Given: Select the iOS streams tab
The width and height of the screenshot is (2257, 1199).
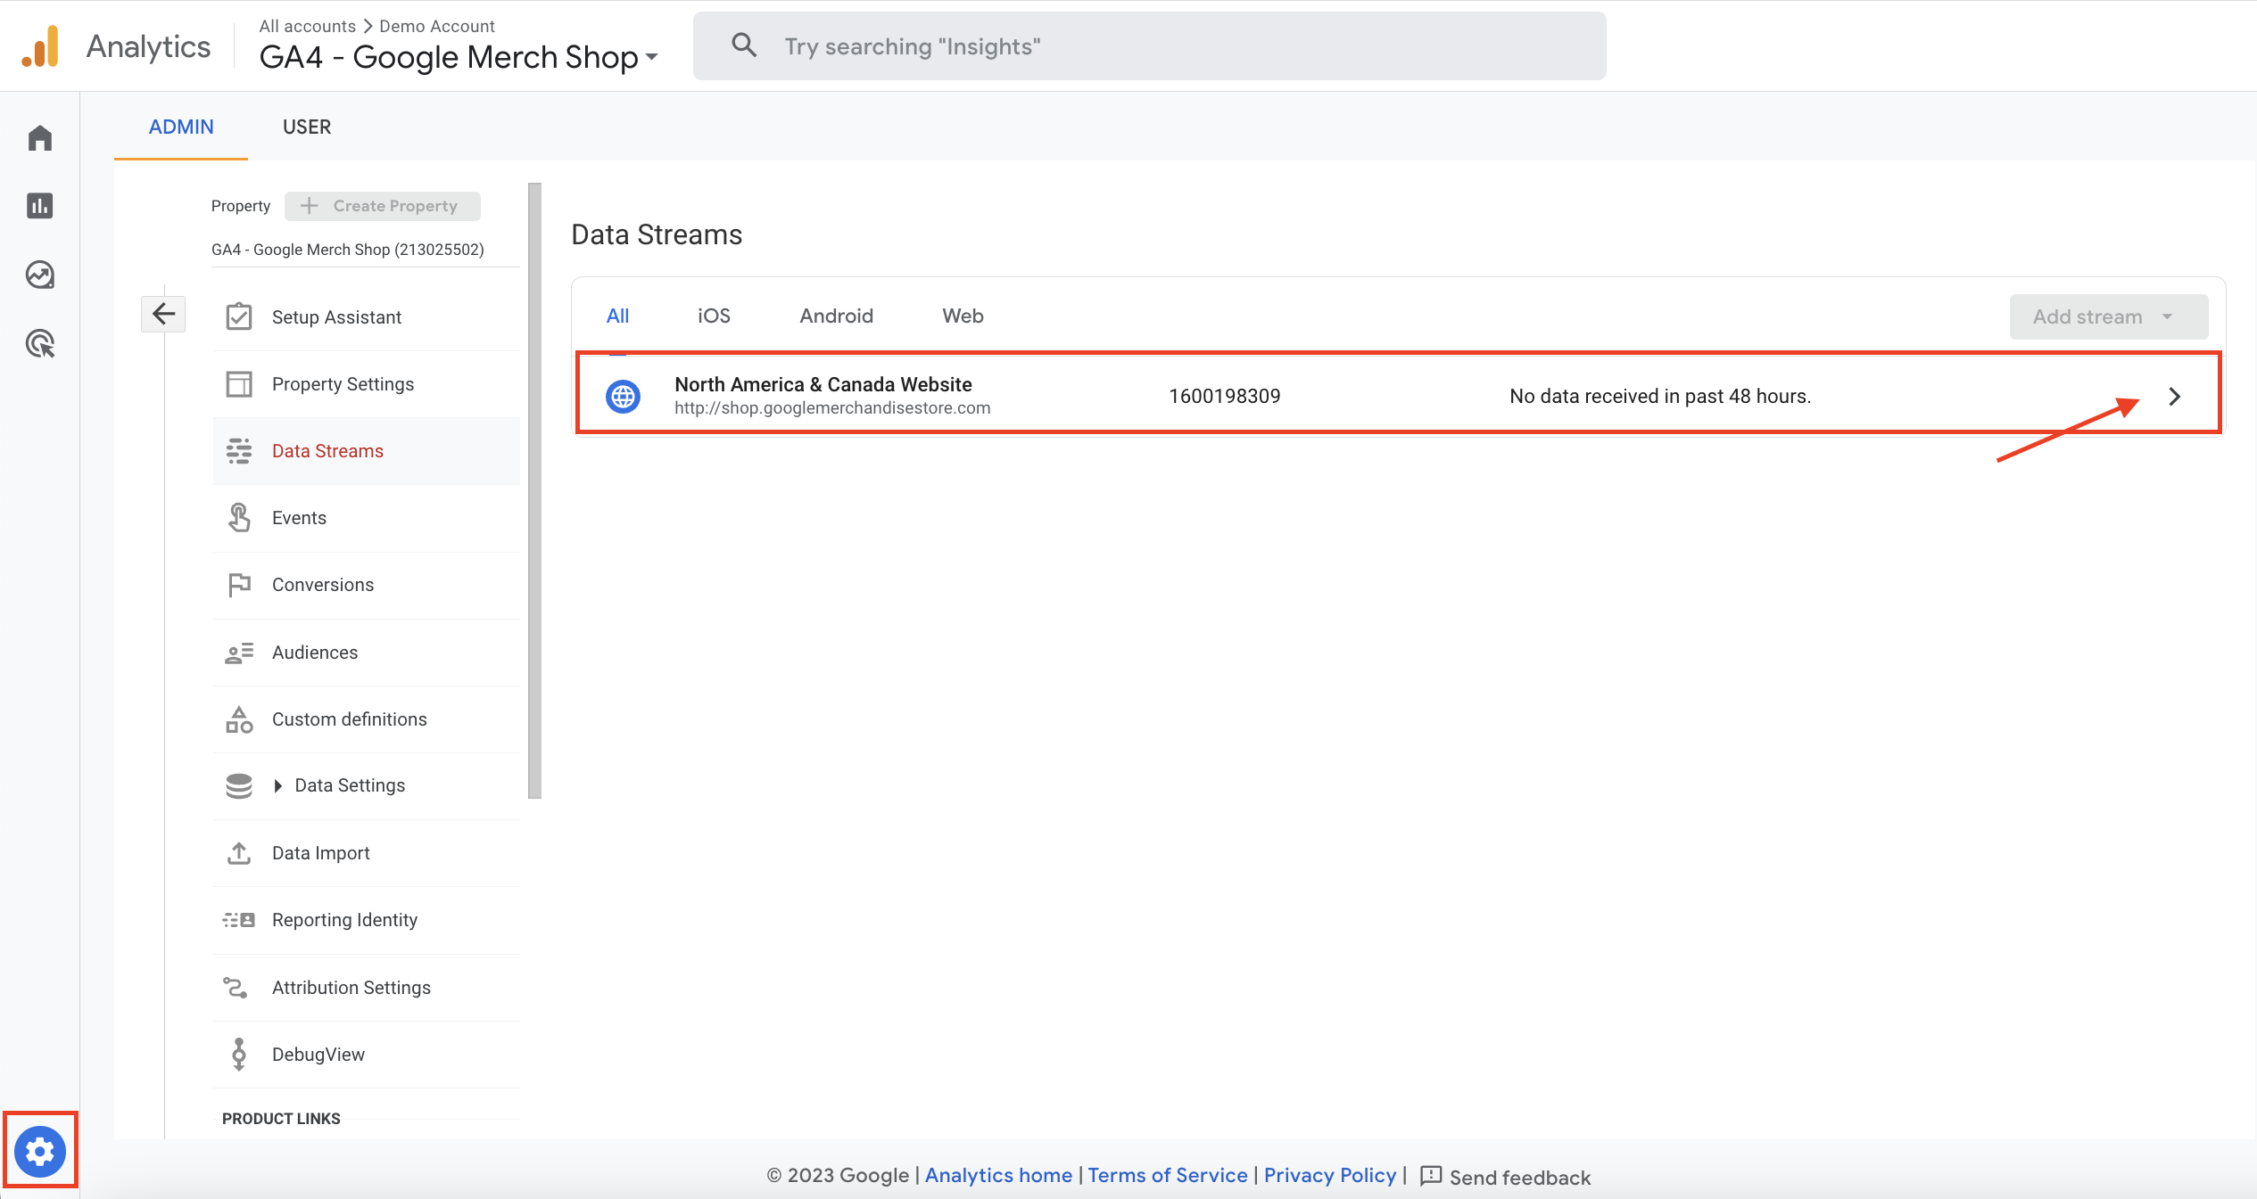Looking at the screenshot, I should (x=714, y=316).
